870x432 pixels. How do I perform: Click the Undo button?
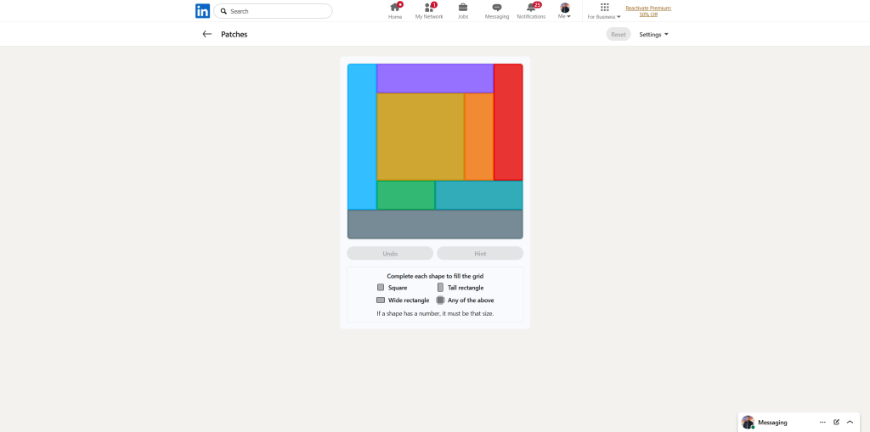pyautogui.click(x=390, y=254)
